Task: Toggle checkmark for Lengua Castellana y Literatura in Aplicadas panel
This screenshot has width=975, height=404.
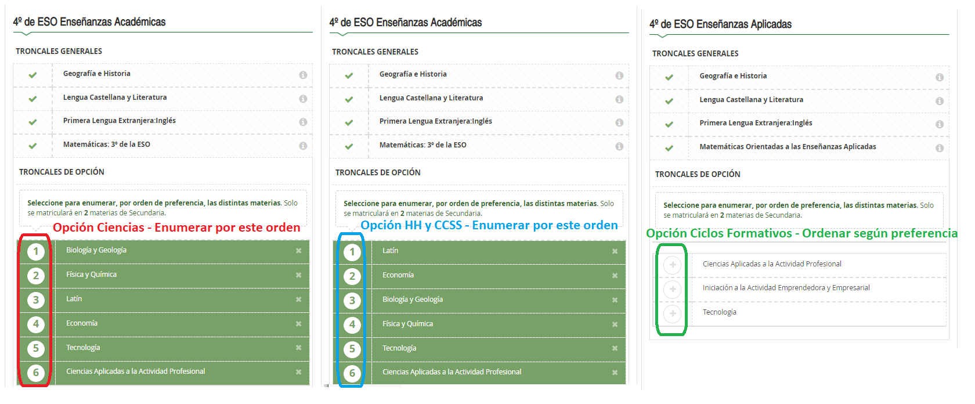Action: click(x=669, y=101)
